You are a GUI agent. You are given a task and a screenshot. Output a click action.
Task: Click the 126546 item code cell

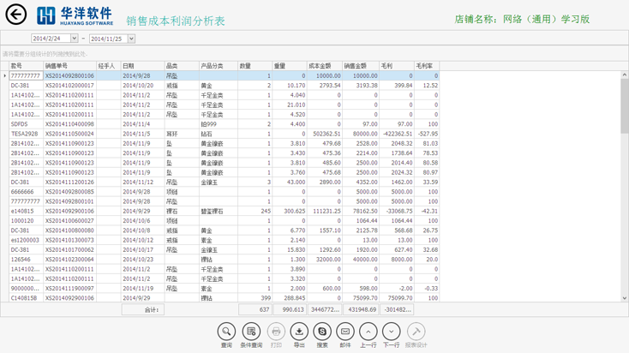coord(26,260)
